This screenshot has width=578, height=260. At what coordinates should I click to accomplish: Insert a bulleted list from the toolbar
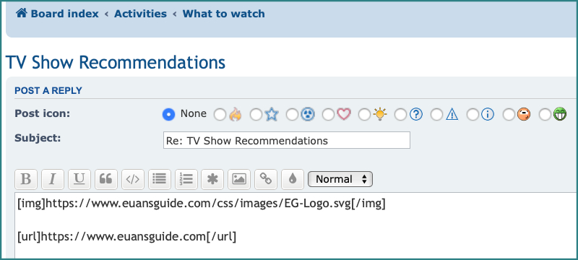click(x=159, y=179)
